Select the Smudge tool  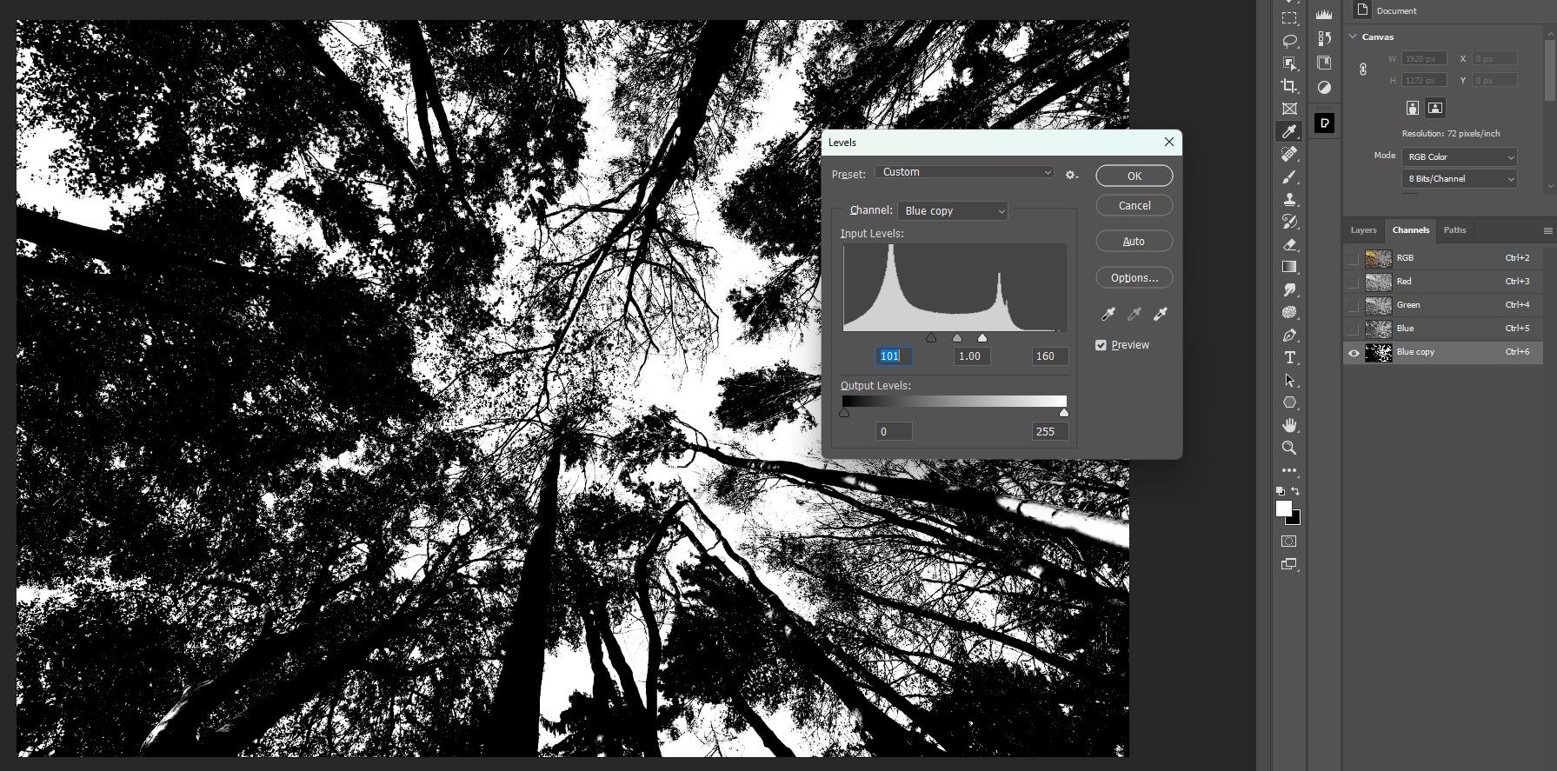[x=1289, y=289]
